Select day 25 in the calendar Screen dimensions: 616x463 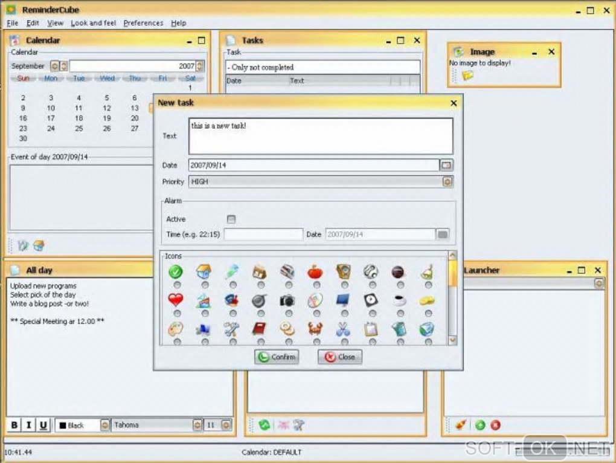(x=79, y=129)
